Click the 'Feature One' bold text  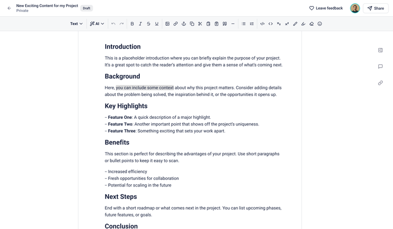[120, 117]
